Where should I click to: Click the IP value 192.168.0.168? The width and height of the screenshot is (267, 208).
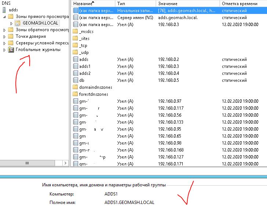click(171, 150)
